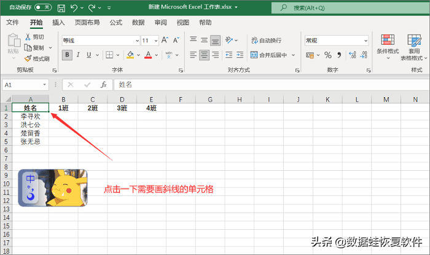Expand the font color dropdown arrow

point(157,55)
